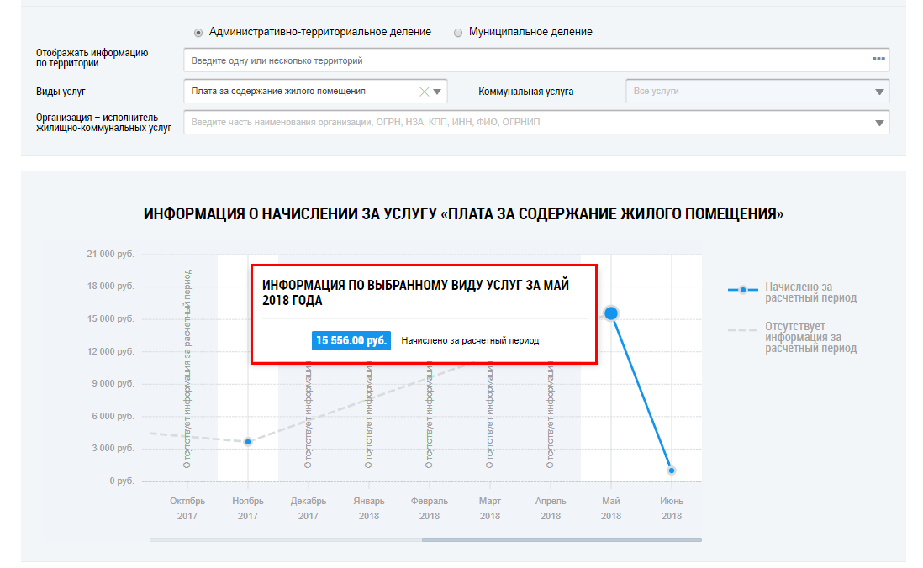Toggle legend item Начислено за расчетный период

pyautogui.click(x=810, y=292)
